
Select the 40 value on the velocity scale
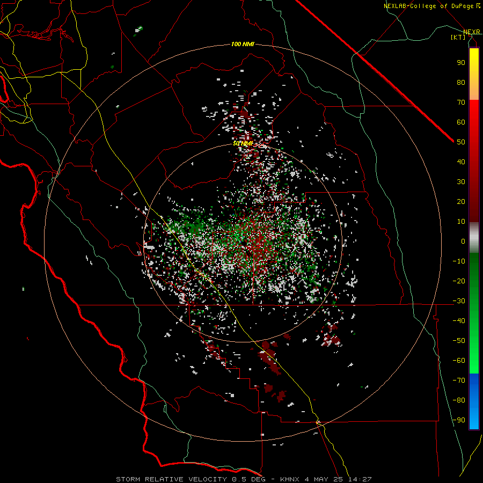point(461,162)
